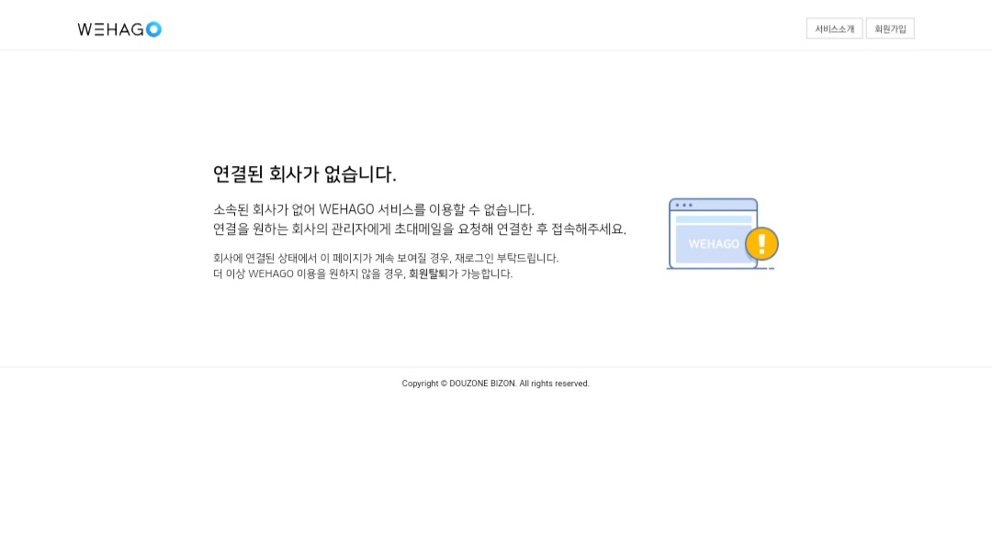The width and height of the screenshot is (992, 545).
Task: Click the light address bar strip in the illustration
Action: point(713,219)
